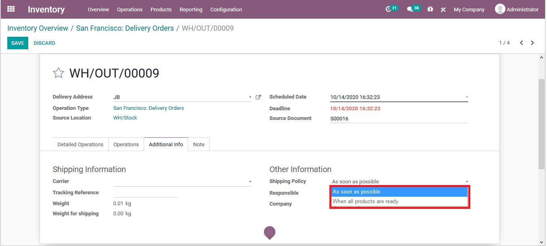This screenshot has height=246, width=547.
Task: Go to Inventory Overview breadcrumb
Action: click(x=38, y=28)
